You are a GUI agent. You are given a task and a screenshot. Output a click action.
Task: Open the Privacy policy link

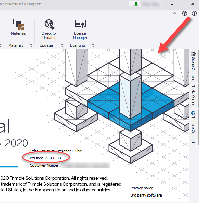click(x=142, y=188)
